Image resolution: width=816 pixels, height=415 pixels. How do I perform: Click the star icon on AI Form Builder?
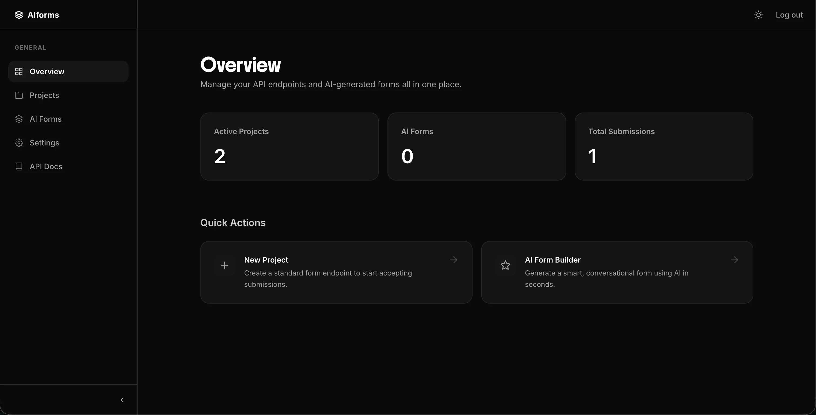tap(505, 265)
